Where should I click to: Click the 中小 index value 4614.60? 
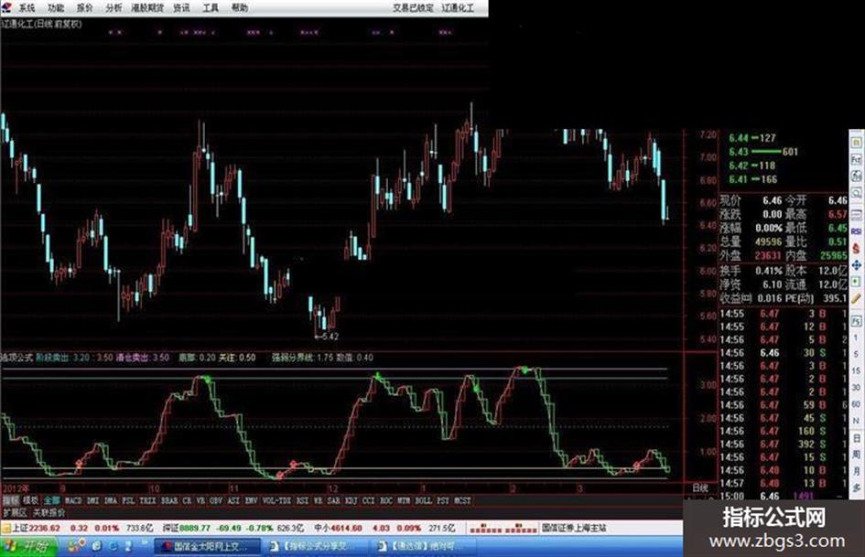346,529
